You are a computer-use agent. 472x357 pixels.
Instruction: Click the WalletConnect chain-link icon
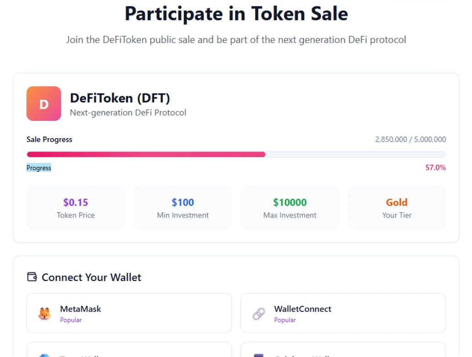click(258, 313)
